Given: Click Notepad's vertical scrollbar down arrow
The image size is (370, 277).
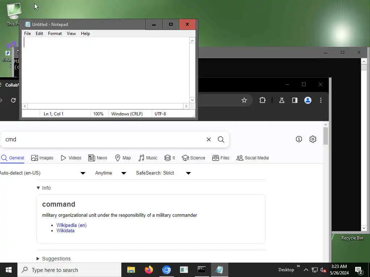Looking at the screenshot, I should point(192,100).
